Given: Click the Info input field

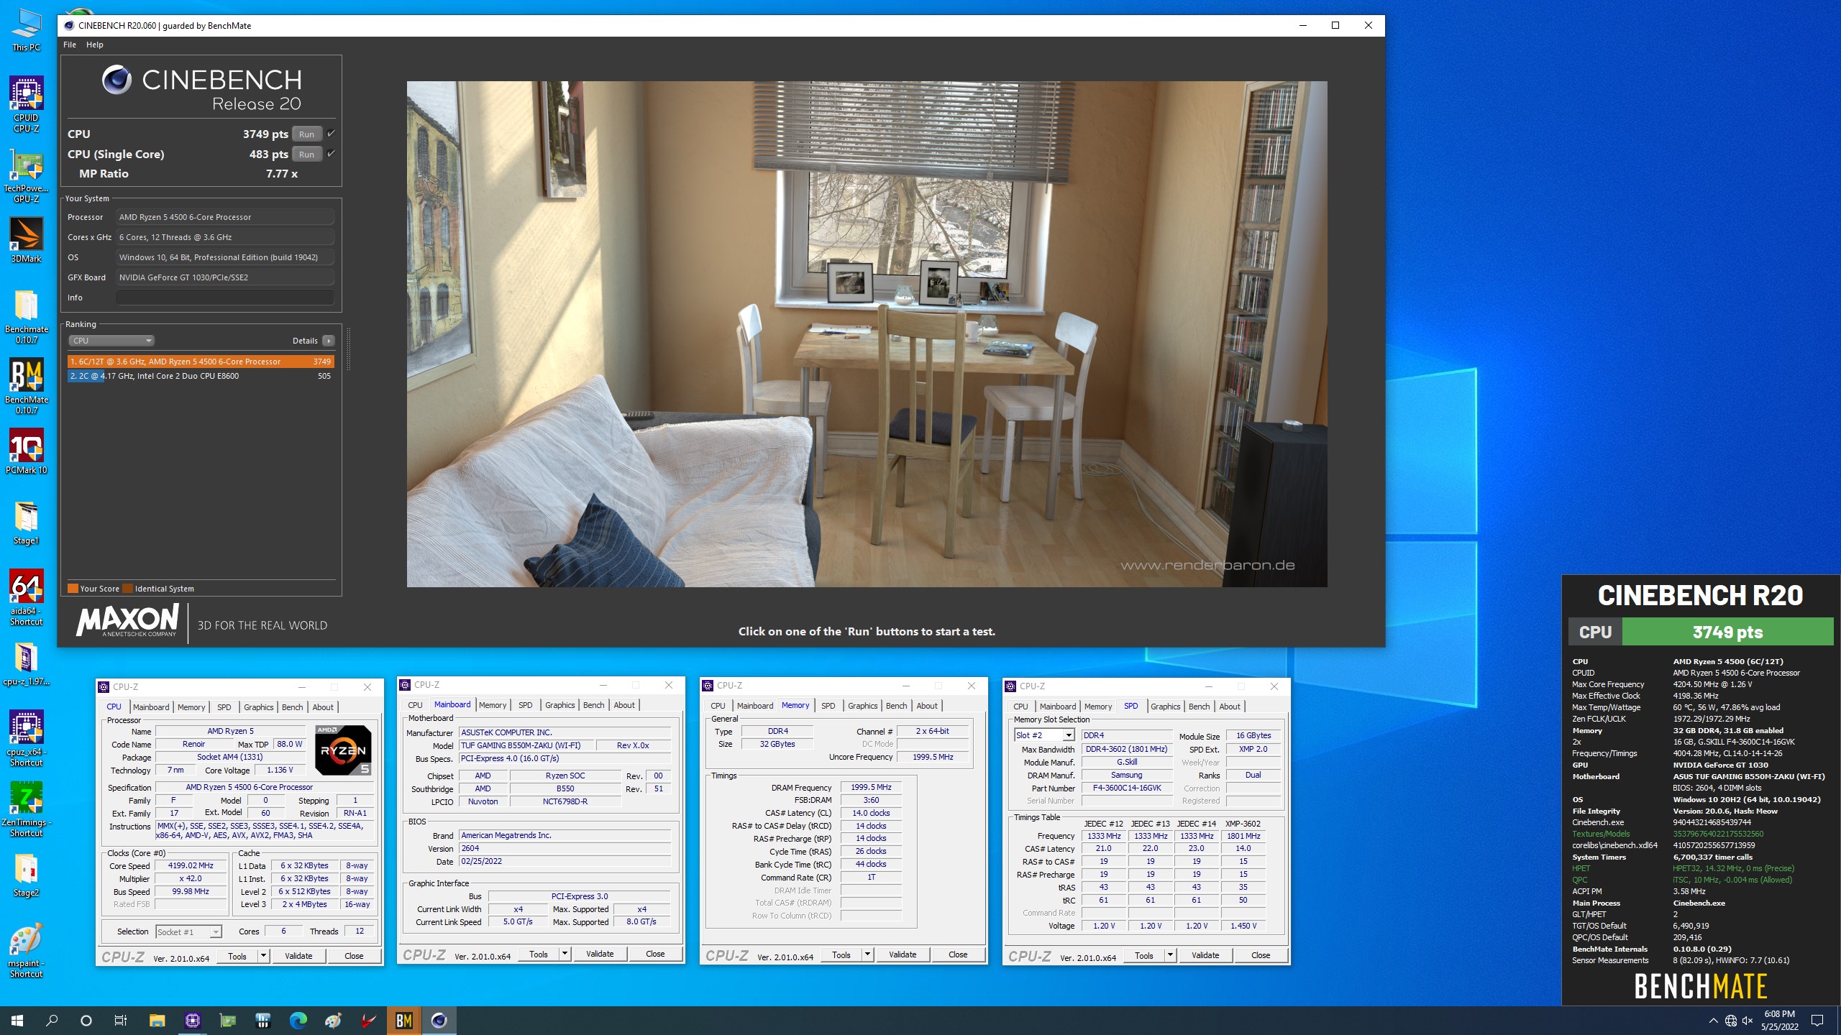Looking at the screenshot, I should coord(225,298).
